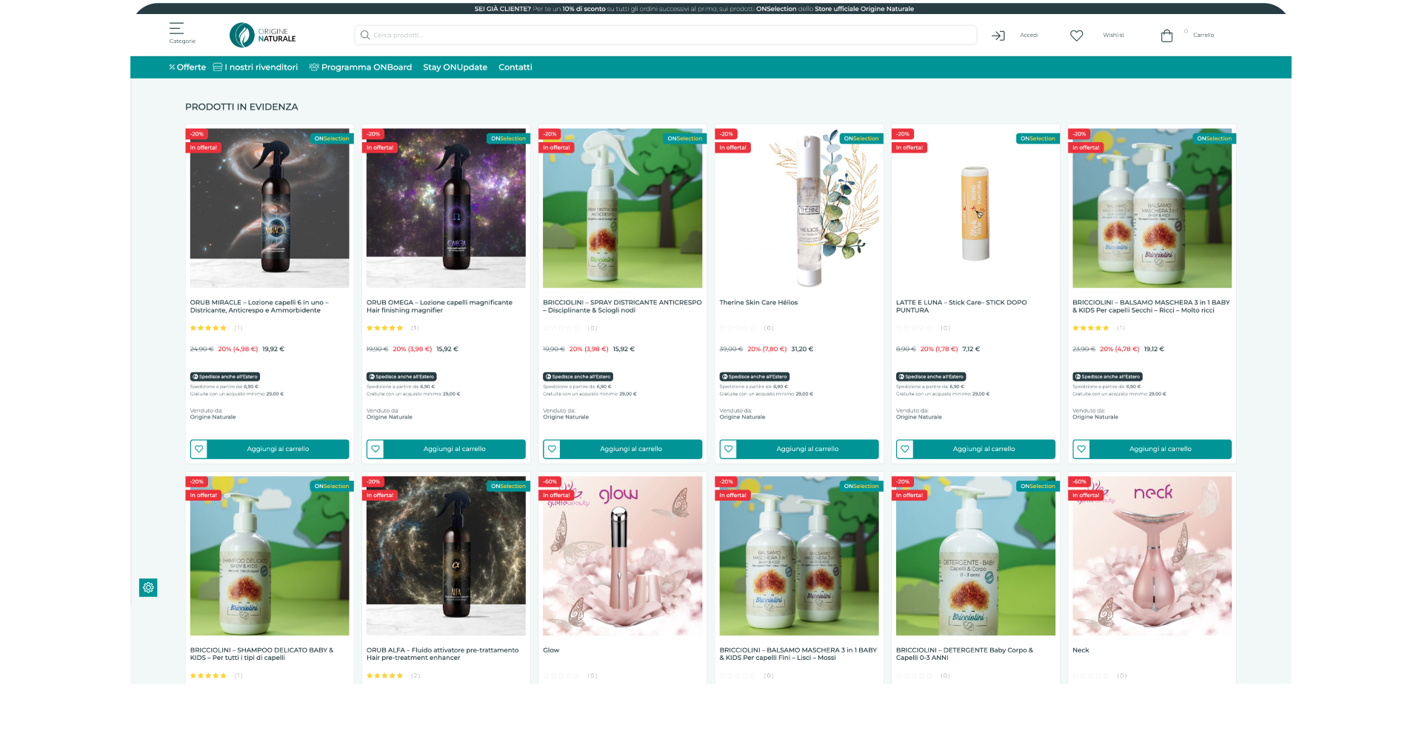This screenshot has width=1422, height=731.
Task: Click Accedi link in header
Action: point(1029,36)
